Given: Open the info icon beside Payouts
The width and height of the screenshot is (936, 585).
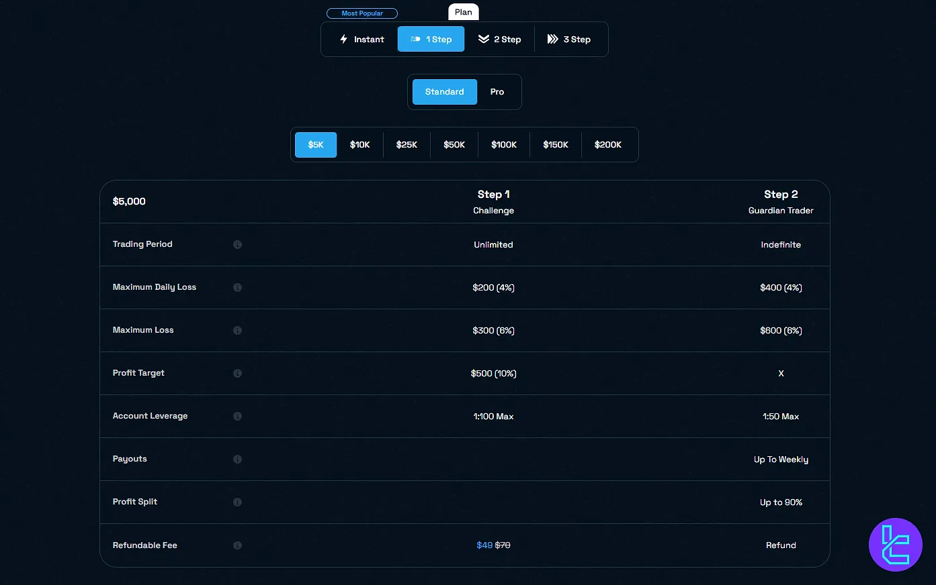Looking at the screenshot, I should (237, 460).
